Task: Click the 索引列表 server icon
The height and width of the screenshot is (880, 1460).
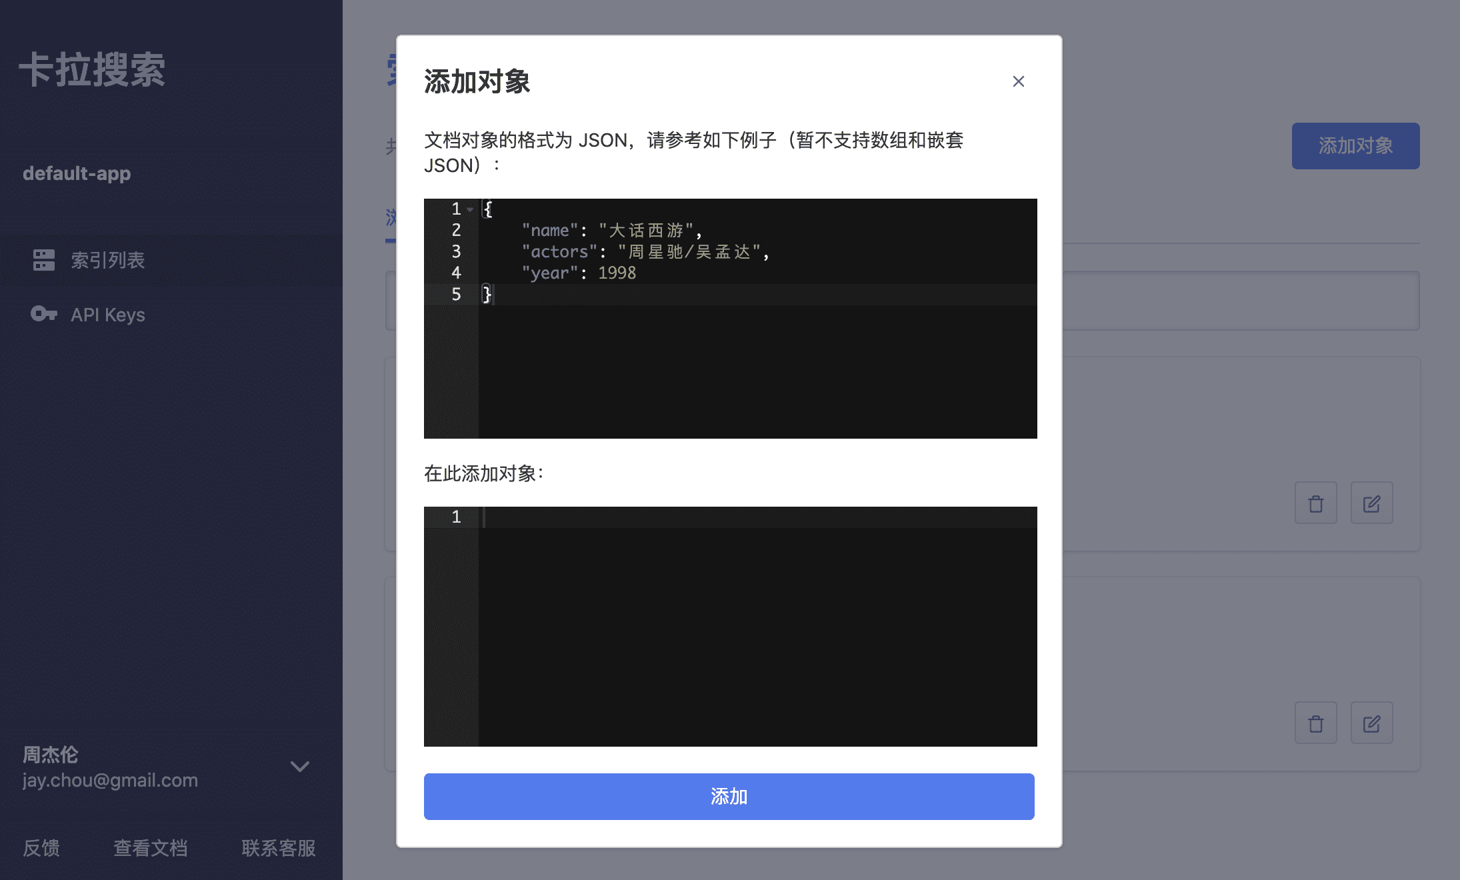Action: [x=44, y=260]
